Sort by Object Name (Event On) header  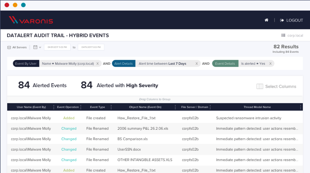145,107
